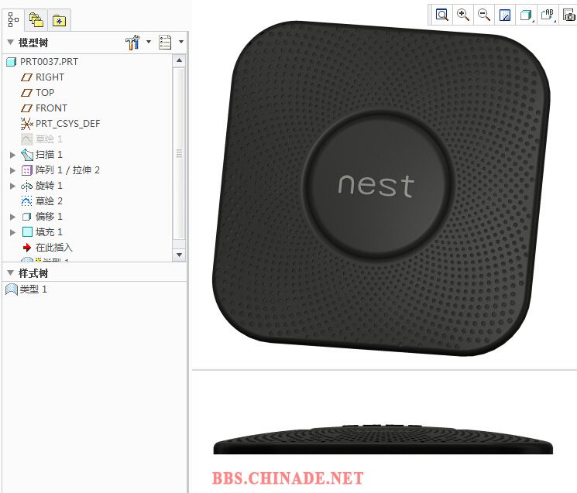
Task: Open model tree settings hammer icon
Action: [132, 43]
